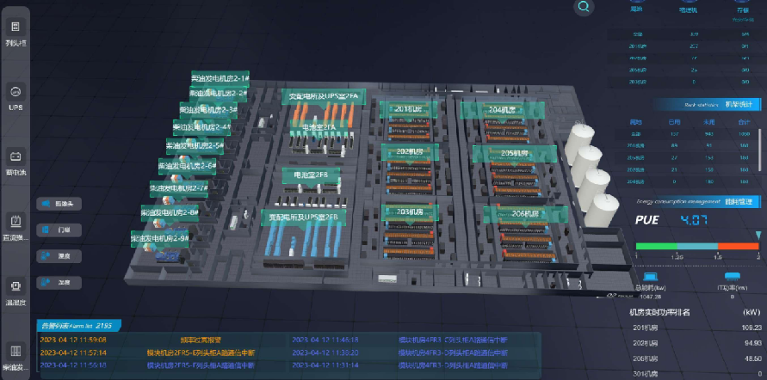The width and height of the screenshot is (767, 380).
Task: Click the search magnifier icon
Action: (585, 8)
